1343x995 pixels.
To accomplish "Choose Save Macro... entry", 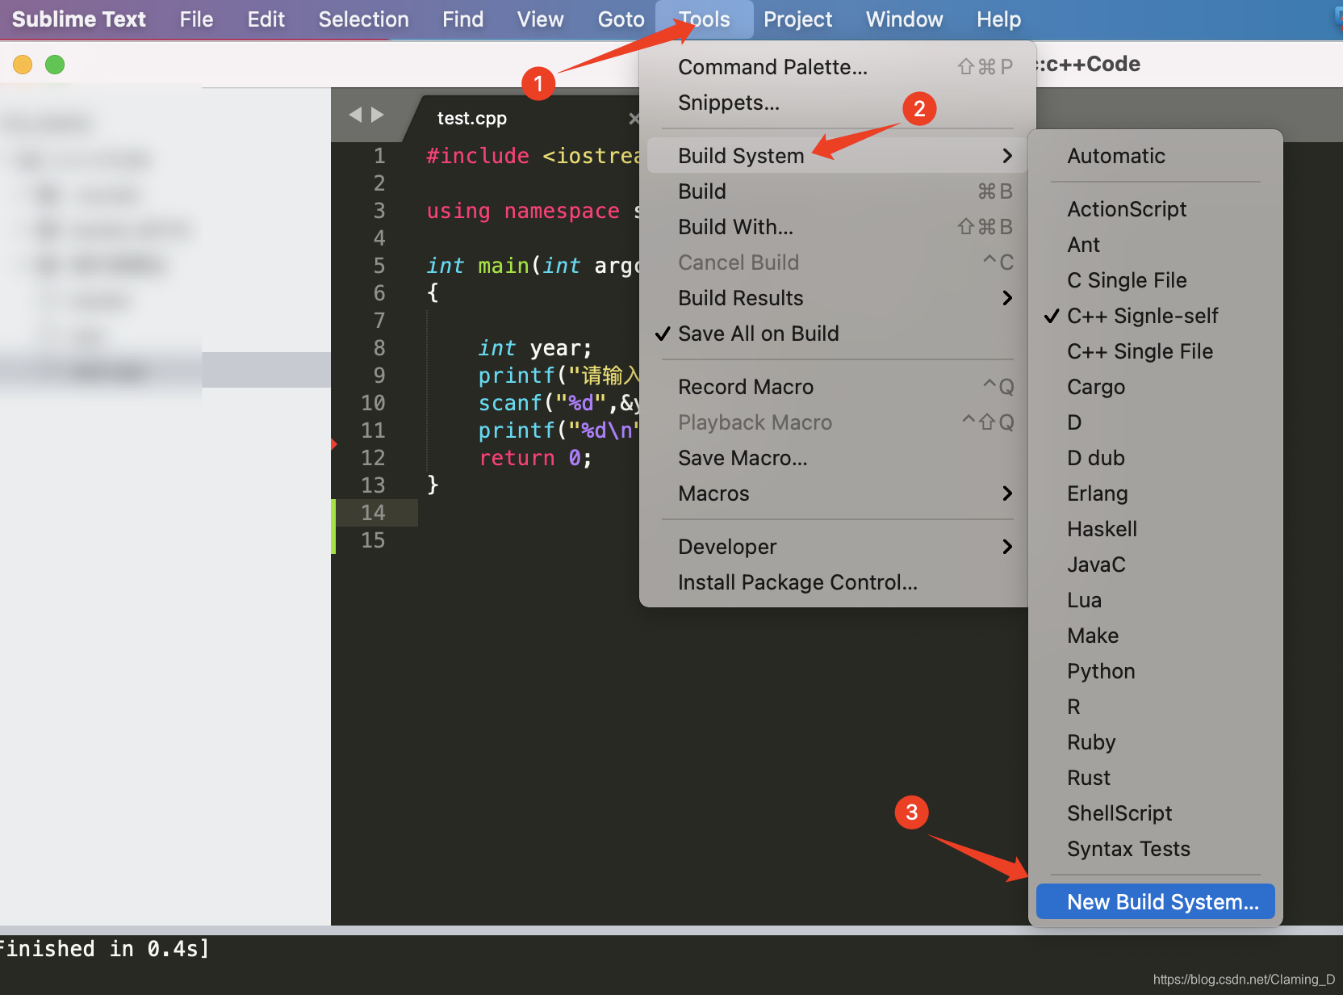I will coord(837,458).
